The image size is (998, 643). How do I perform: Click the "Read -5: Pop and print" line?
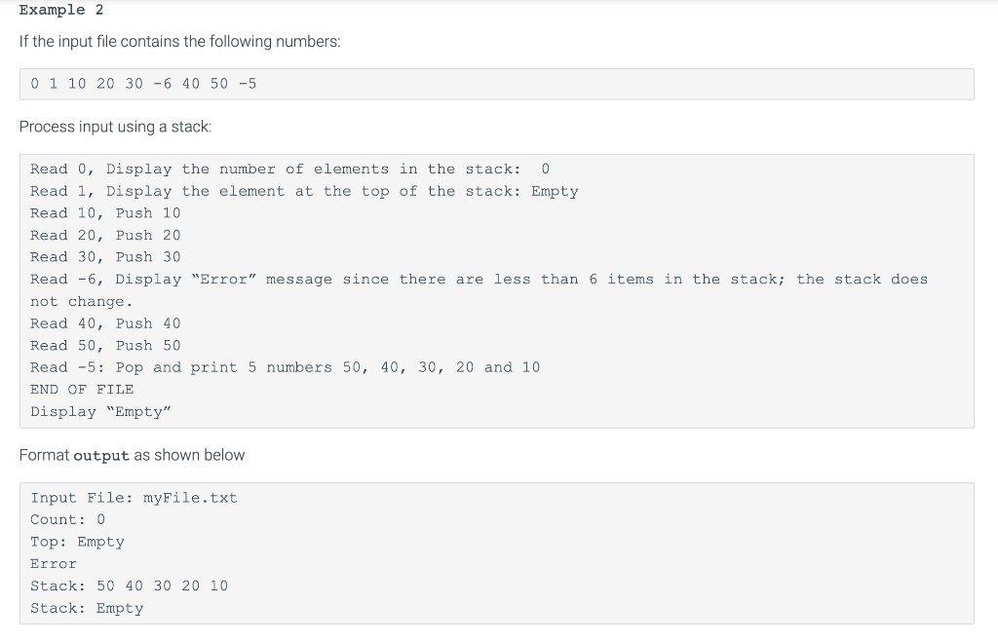point(286,367)
